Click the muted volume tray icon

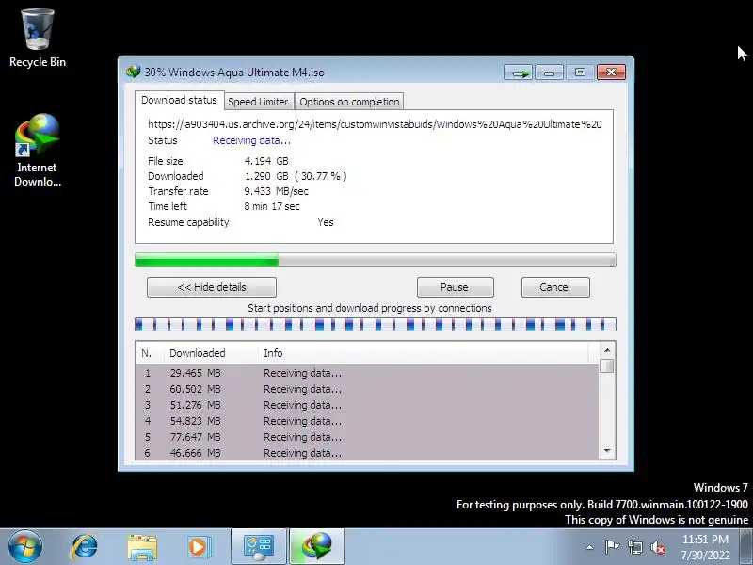pos(658,547)
